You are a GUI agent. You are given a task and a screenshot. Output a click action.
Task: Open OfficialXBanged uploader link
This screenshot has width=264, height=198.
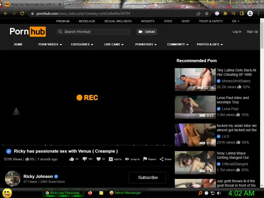[x=235, y=164]
